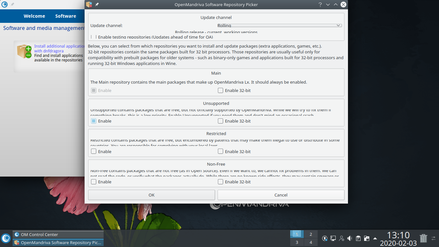Confirm with the OK button
Image resolution: width=439 pixels, height=247 pixels.
[x=151, y=195]
